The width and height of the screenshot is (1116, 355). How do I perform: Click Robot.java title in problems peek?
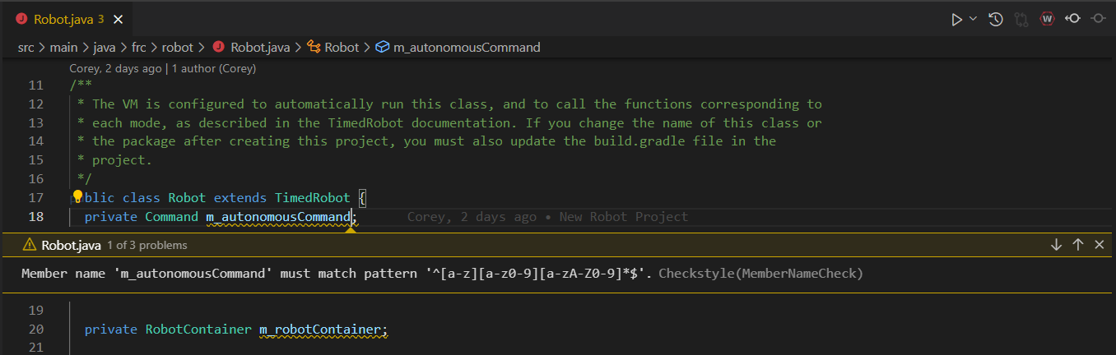71,245
